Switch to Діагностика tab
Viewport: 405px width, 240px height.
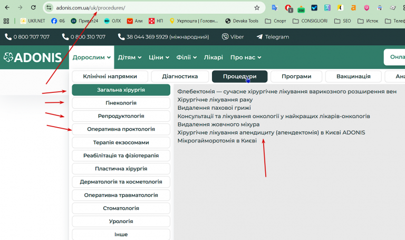(180, 76)
